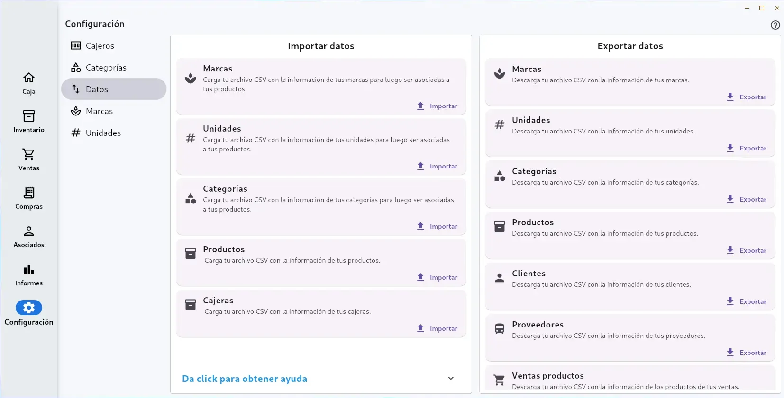The height and width of the screenshot is (398, 784).
Task: Click the Productos box icon in Importar datos
Action: coord(191,254)
